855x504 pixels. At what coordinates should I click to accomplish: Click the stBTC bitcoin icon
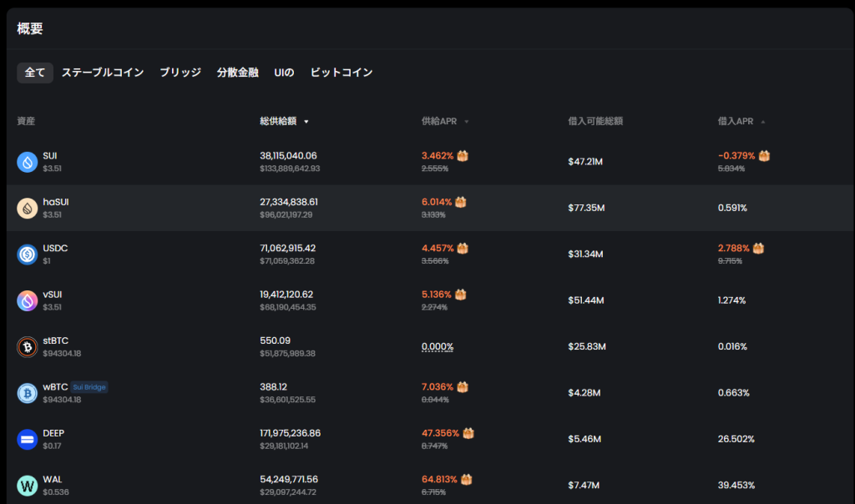(x=28, y=346)
